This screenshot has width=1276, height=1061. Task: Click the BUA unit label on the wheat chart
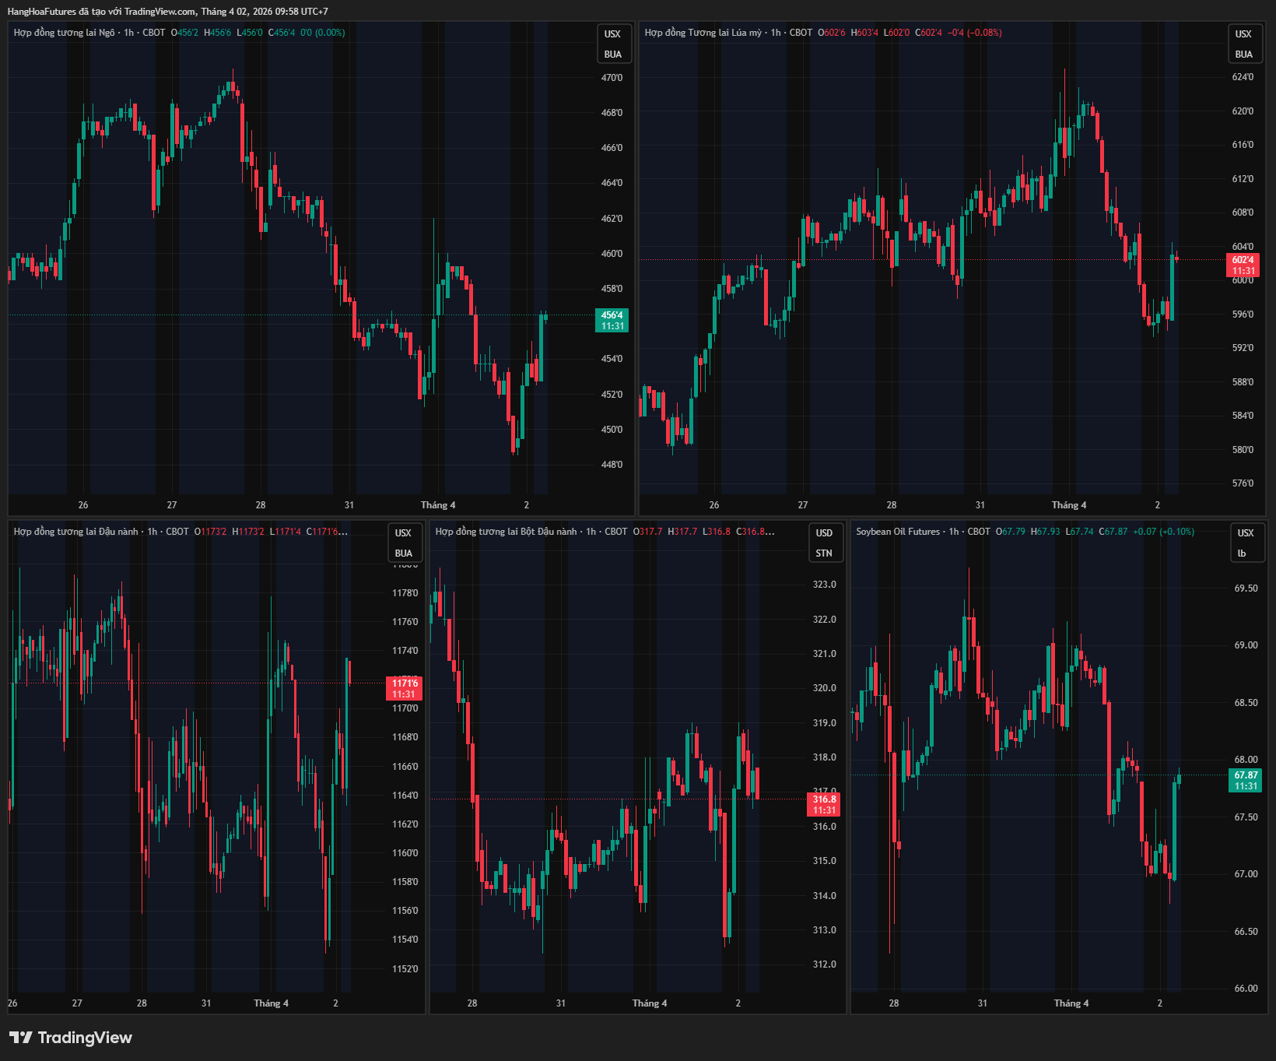pos(1244,54)
